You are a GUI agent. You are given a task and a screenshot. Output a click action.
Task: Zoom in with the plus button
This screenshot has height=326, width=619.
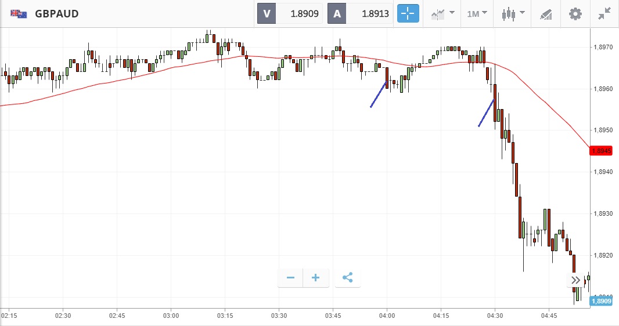tap(316, 278)
